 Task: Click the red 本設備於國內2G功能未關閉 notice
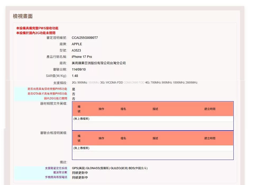coord(36,33)
